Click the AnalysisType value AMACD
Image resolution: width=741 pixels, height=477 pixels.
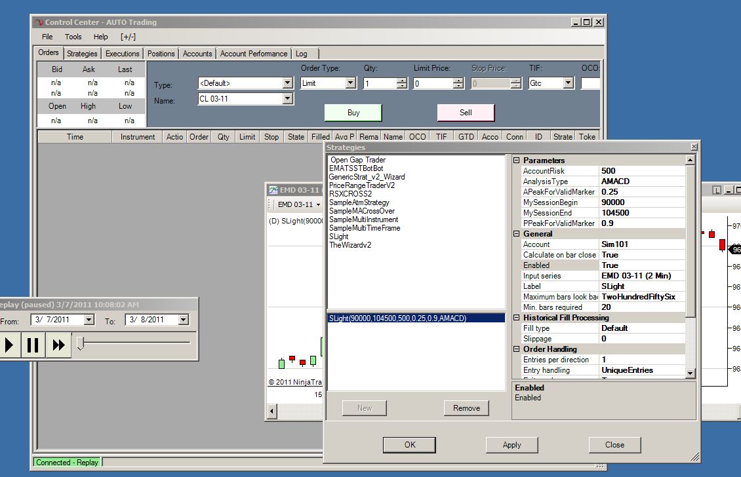(x=642, y=181)
